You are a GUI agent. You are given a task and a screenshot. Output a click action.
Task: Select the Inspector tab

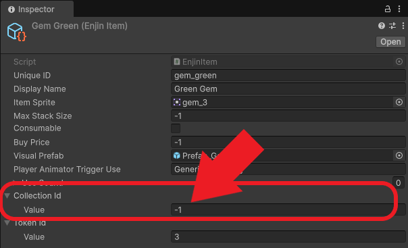click(x=37, y=9)
